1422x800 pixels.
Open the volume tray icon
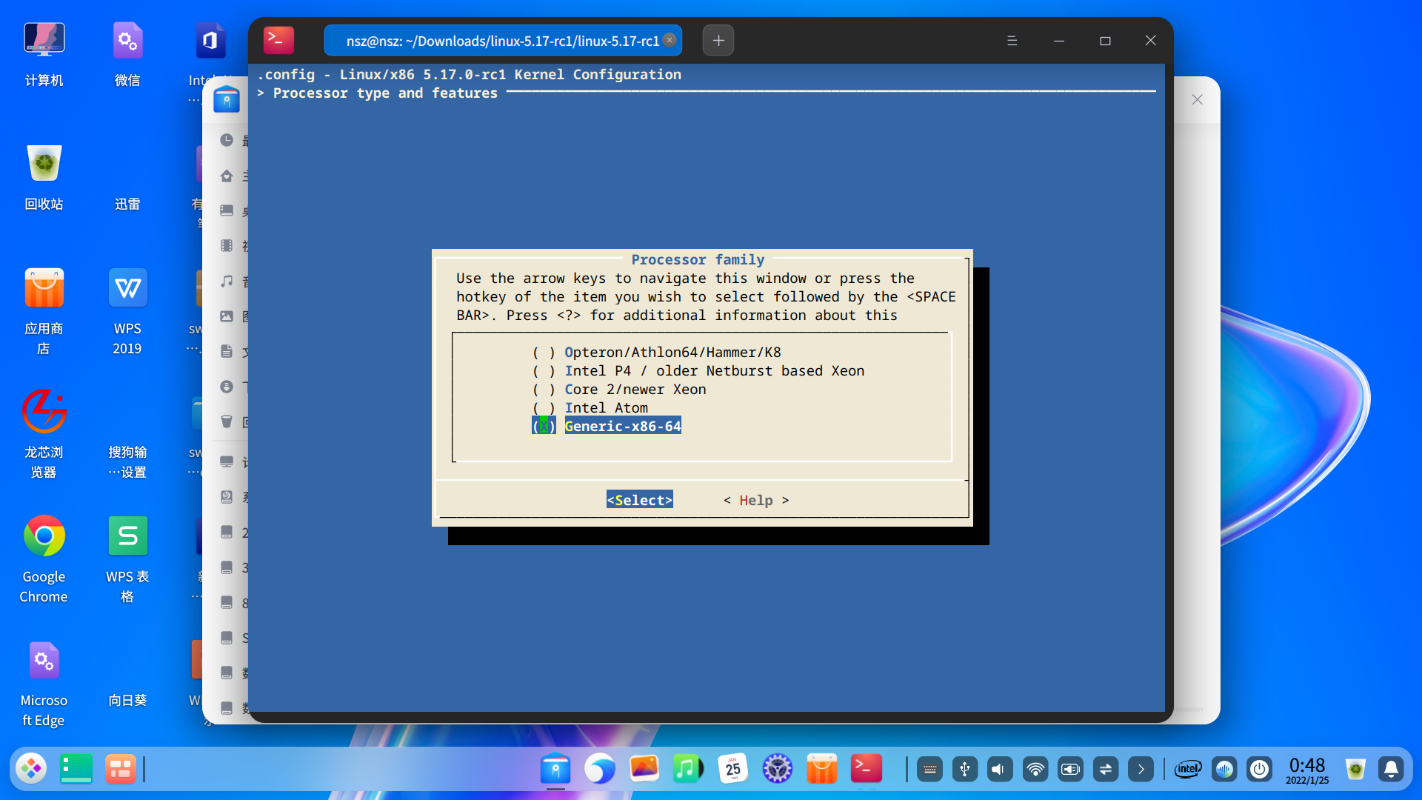point(999,770)
